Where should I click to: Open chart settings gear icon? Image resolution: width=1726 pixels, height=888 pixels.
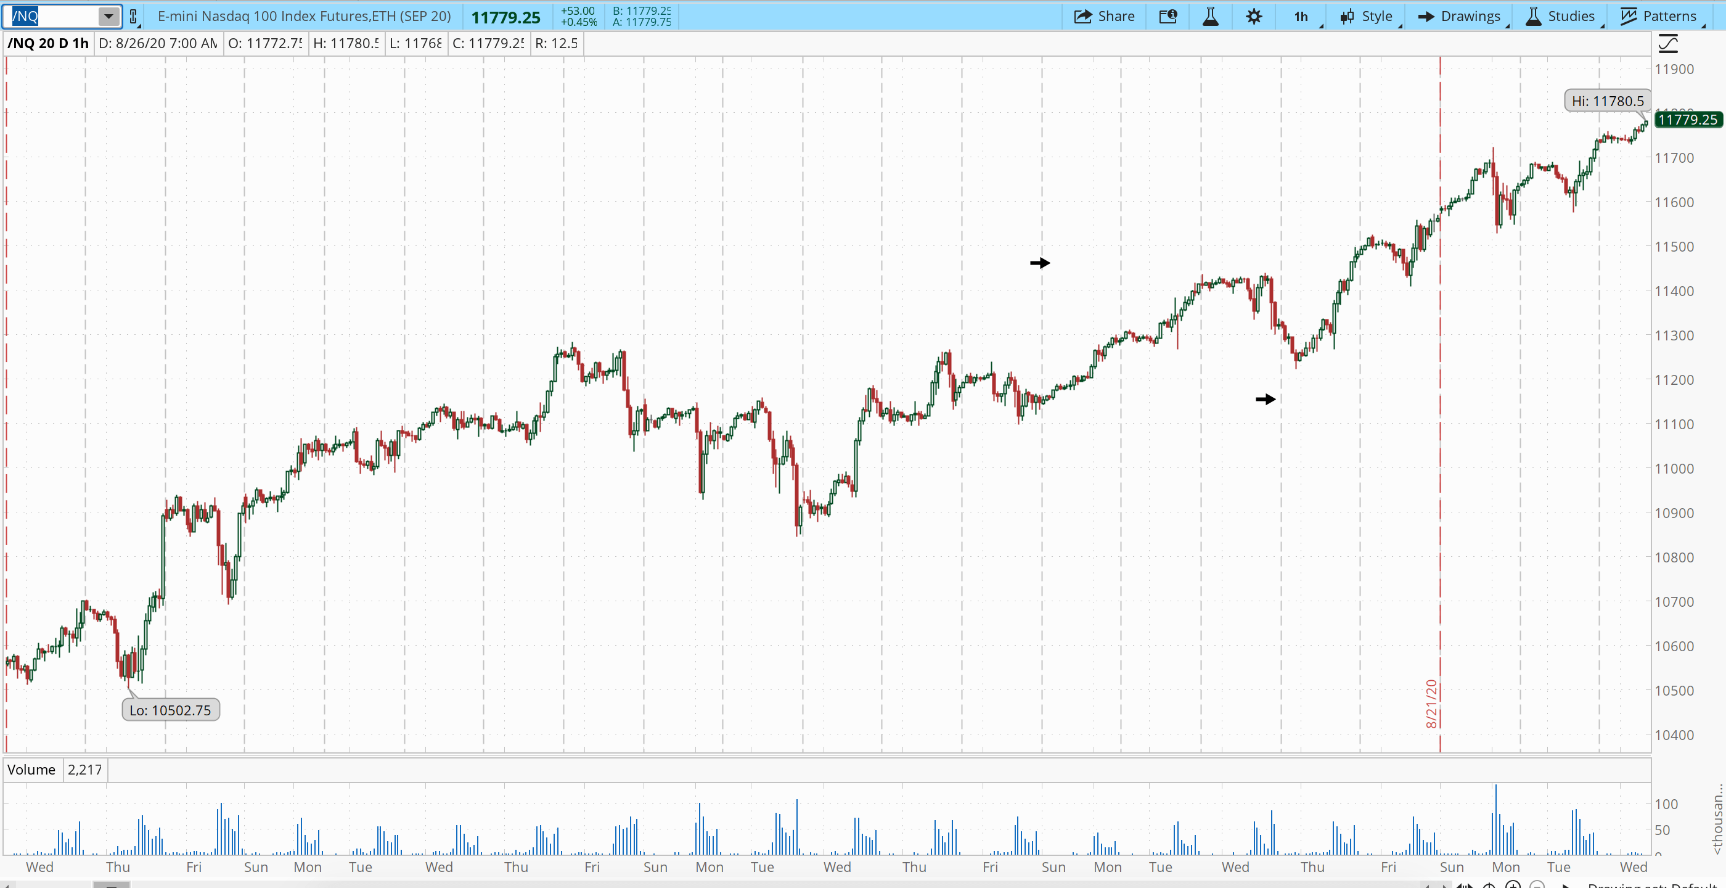(x=1254, y=16)
